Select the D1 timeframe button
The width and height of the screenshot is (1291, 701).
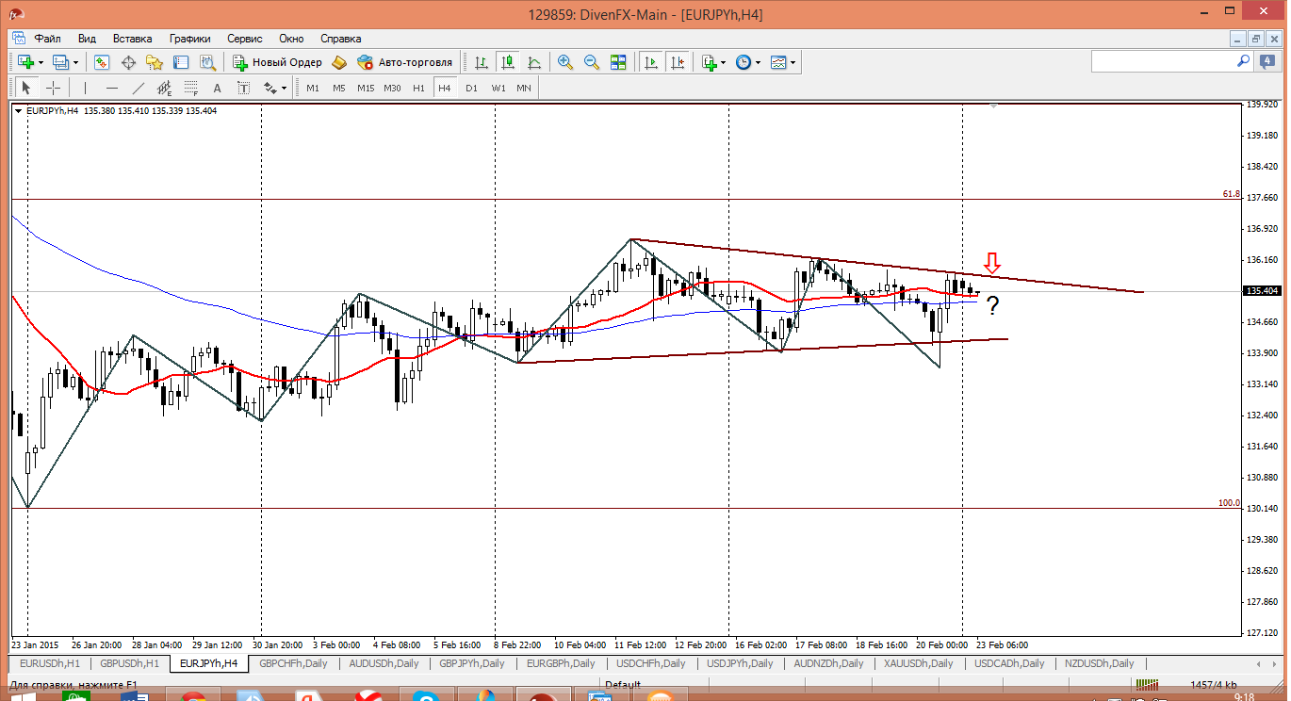[x=471, y=88]
